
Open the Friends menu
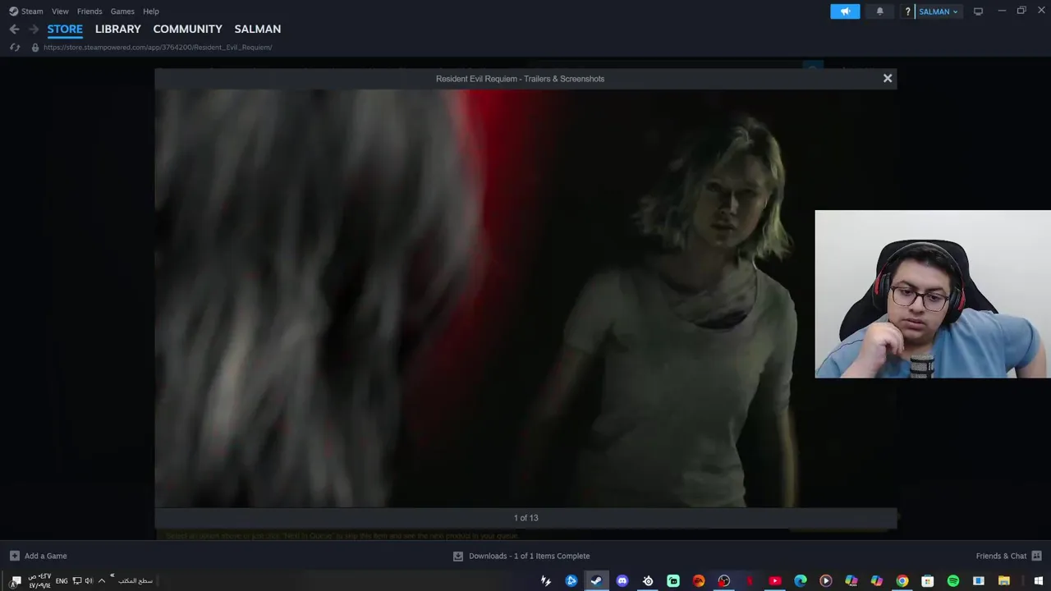(x=89, y=11)
